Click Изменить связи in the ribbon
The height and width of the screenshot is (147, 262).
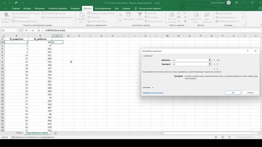pyautogui.click(x=97, y=21)
